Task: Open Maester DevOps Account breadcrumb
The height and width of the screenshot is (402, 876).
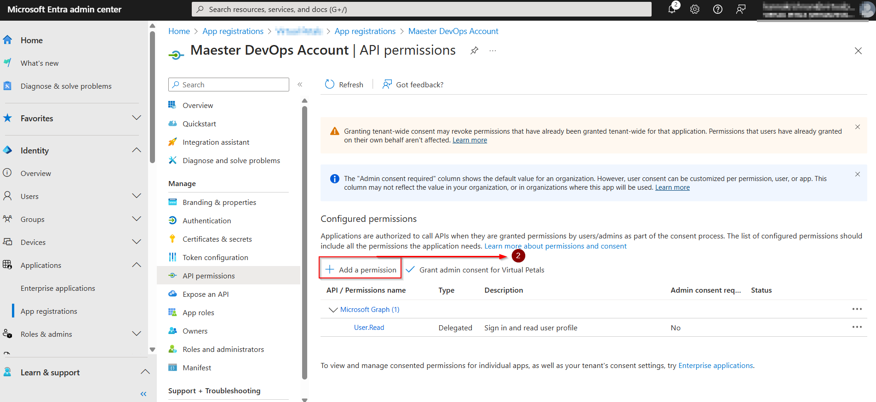Action: coord(453,31)
